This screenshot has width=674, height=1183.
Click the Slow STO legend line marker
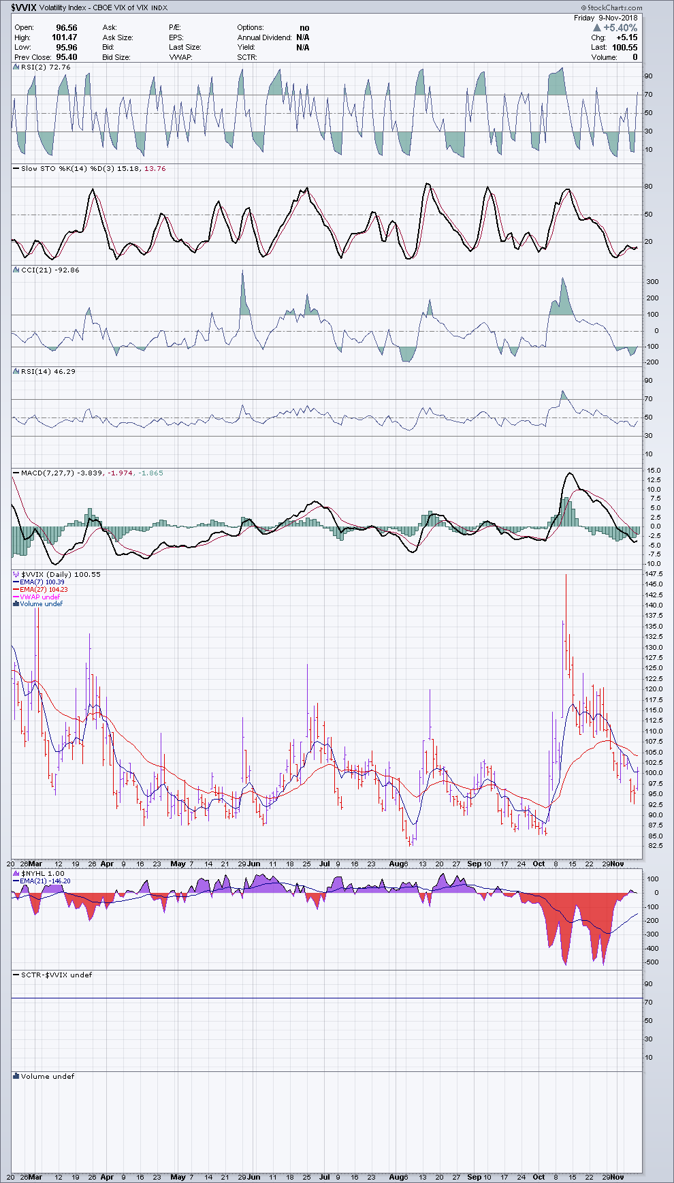[x=16, y=169]
